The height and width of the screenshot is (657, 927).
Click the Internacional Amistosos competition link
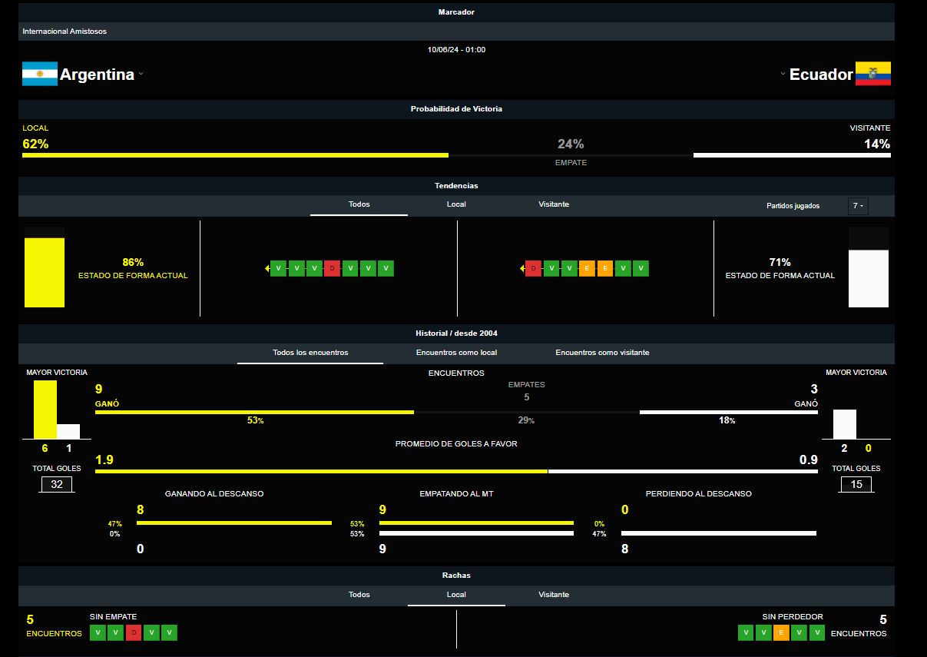click(x=65, y=32)
